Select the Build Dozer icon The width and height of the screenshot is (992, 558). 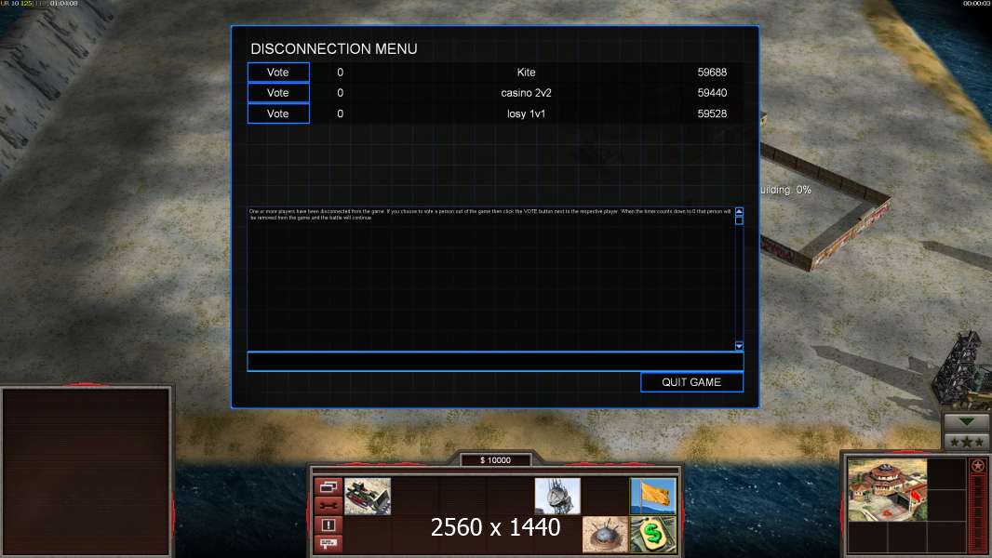(x=368, y=496)
